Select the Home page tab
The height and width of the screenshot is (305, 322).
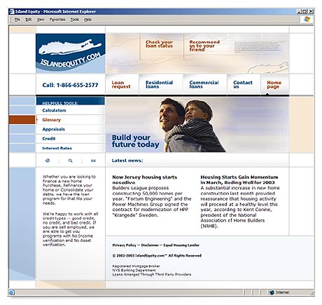(x=274, y=85)
